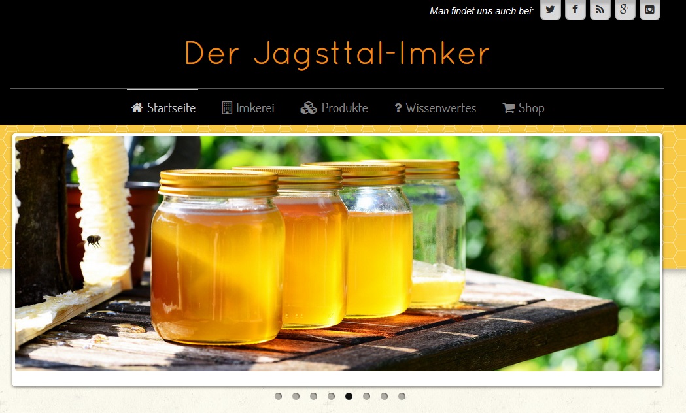The height and width of the screenshot is (413, 686).
Task: Select the third carousel slide dot
Action: point(314,396)
